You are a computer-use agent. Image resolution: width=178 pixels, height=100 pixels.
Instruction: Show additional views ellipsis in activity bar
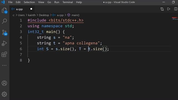point(4,66)
